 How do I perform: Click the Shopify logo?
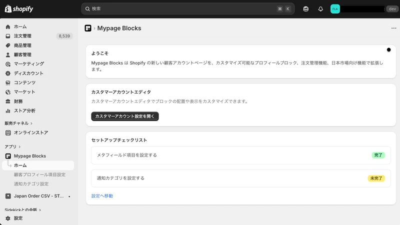pos(19,9)
